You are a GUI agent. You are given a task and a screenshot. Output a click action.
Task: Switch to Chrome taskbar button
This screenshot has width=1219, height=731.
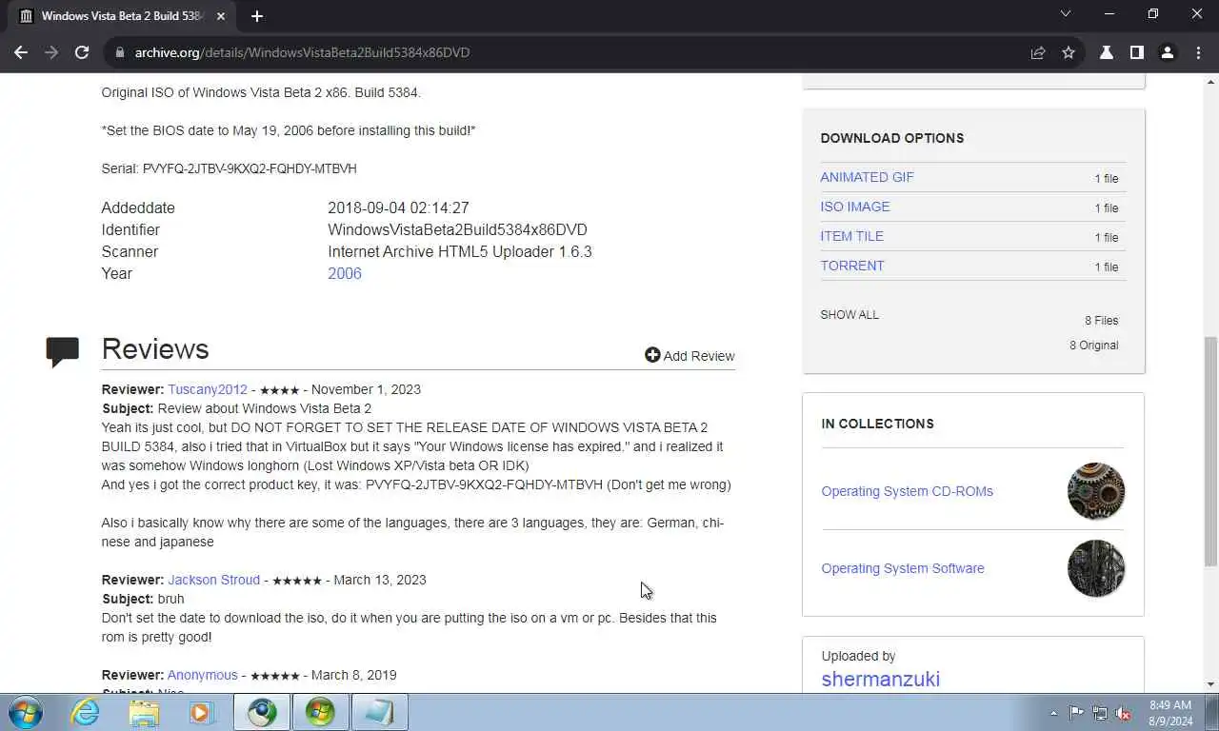click(262, 712)
